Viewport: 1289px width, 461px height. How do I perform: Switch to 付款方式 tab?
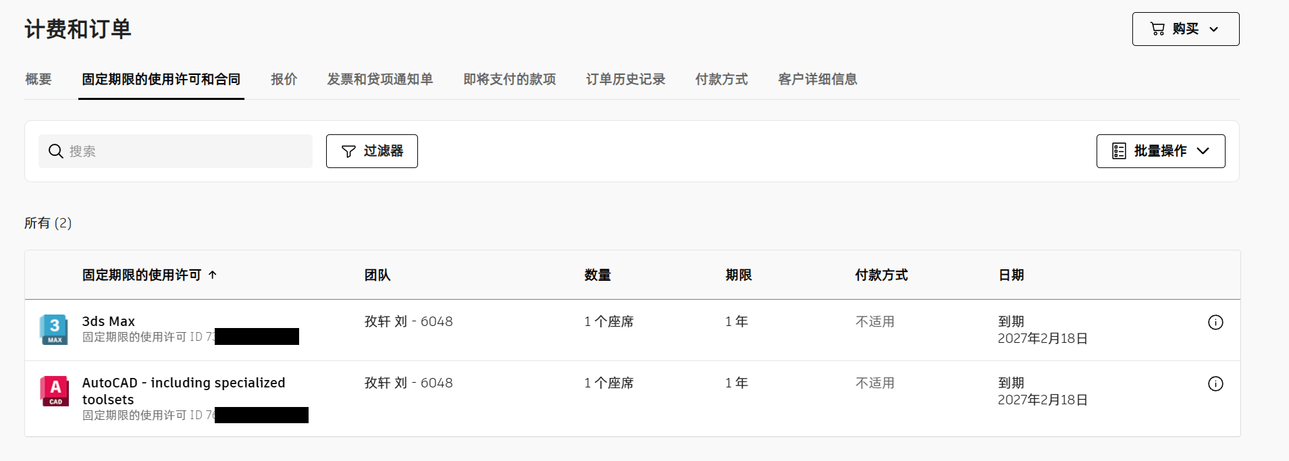[721, 80]
